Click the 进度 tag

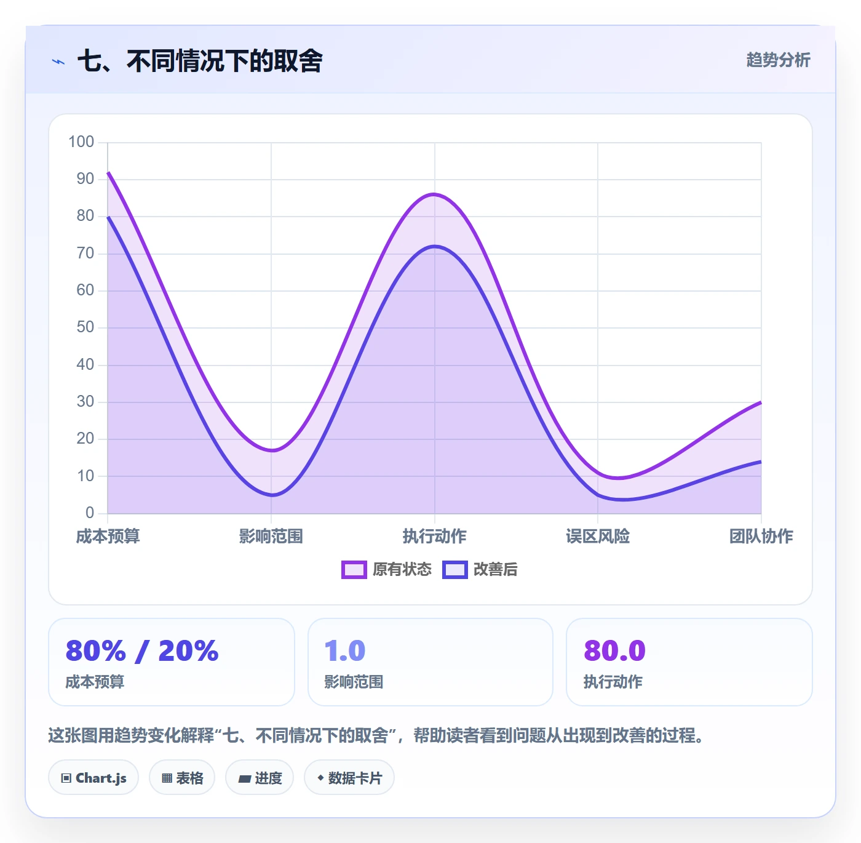click(260, 778)
